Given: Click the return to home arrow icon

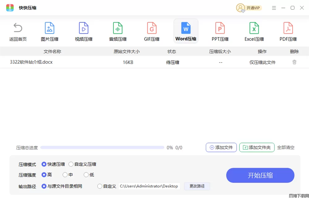Looking at the screenshot, I should click(18, 28).
